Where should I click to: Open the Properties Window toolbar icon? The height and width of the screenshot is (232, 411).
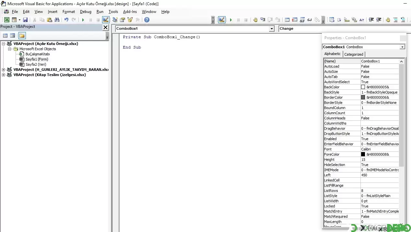123,20
